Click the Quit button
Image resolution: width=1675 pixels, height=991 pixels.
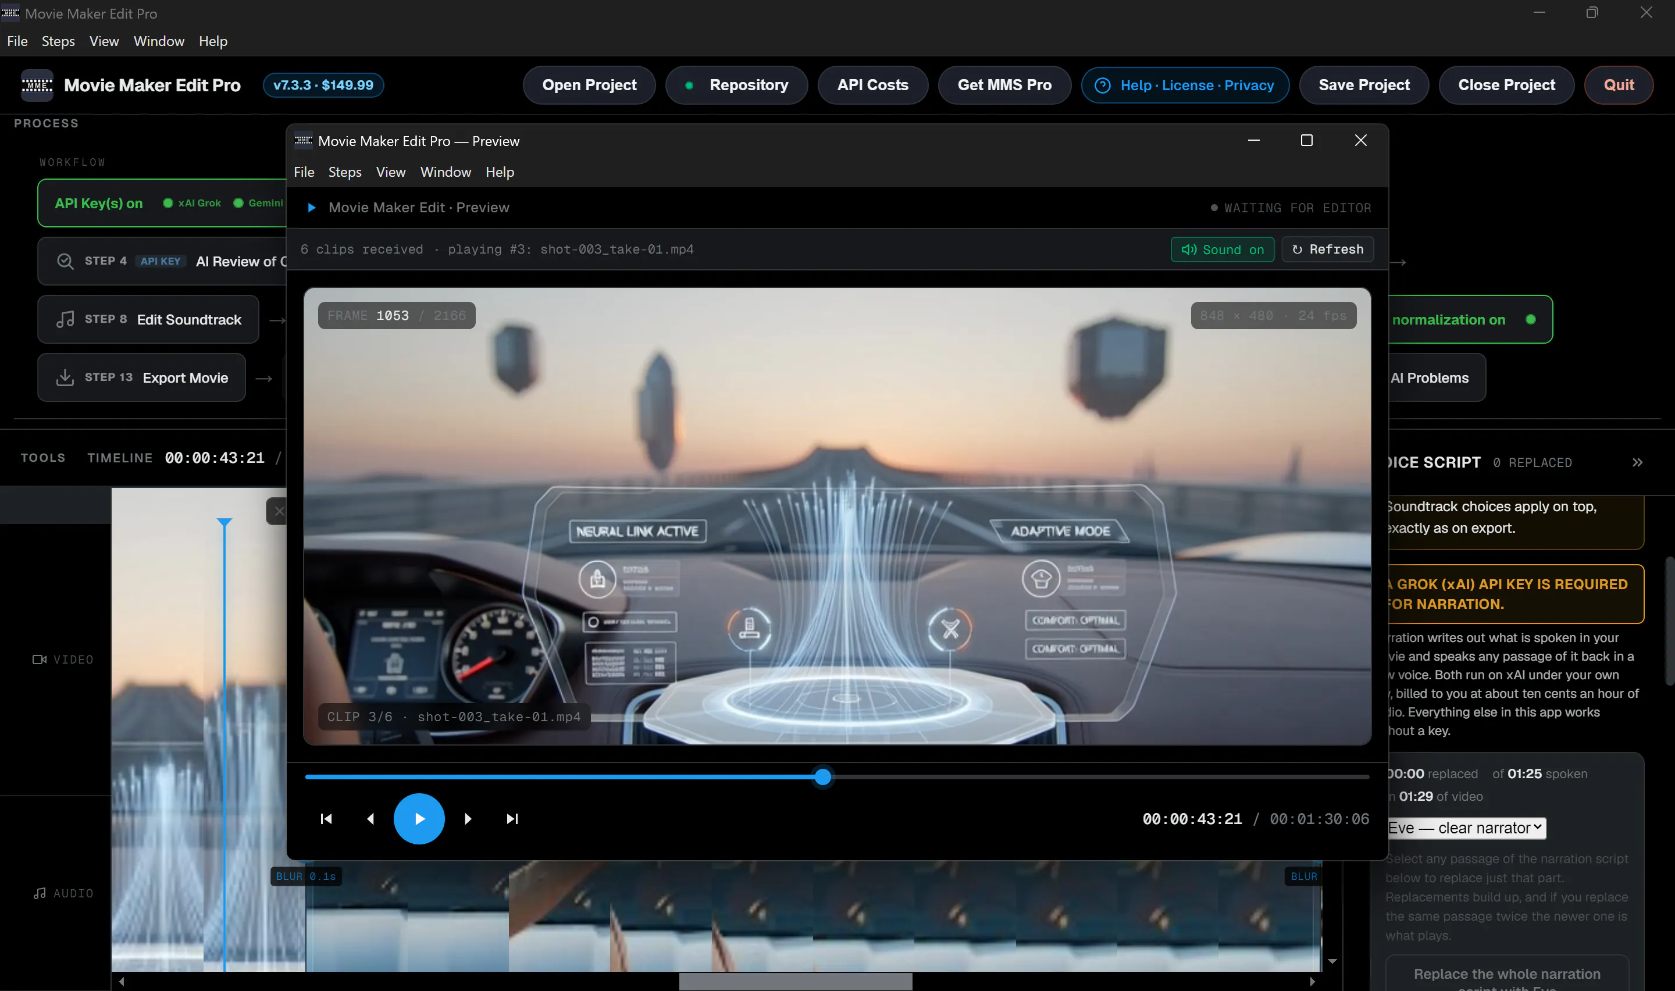(1618, 85)
